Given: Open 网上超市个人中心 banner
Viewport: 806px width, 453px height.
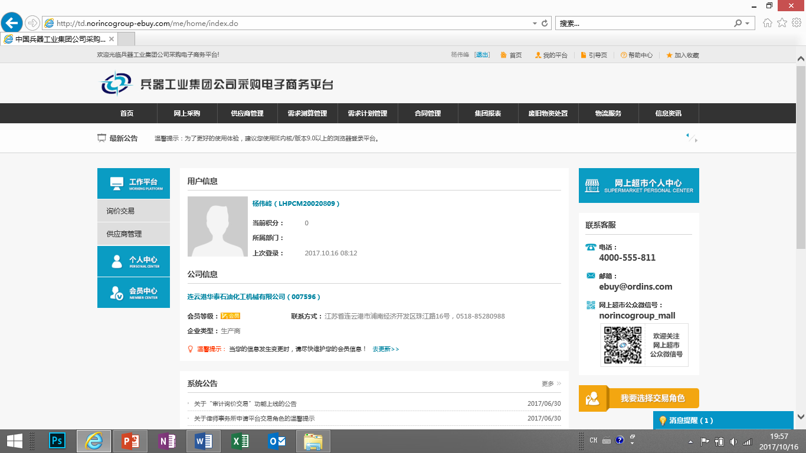Looking at the screenshot, I should [639, 185].
